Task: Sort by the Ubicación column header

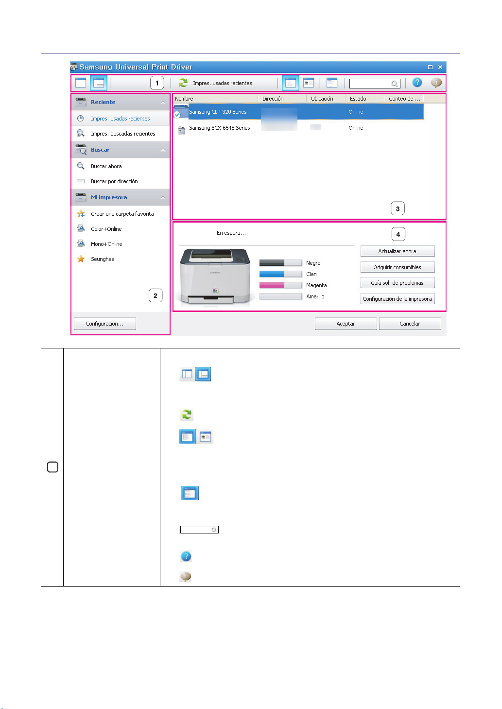Action: click(x=326, y=99)
